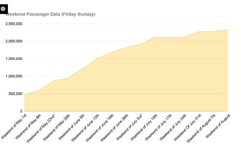Select the 2,500,000 axis label
Screen dimensions: 241x149
(x=14, y=24)
